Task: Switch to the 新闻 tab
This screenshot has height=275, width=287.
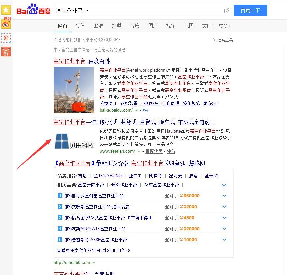Action: click(80, 26)
